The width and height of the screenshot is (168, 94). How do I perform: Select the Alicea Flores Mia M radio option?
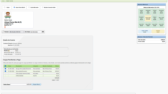pos(14,7)
